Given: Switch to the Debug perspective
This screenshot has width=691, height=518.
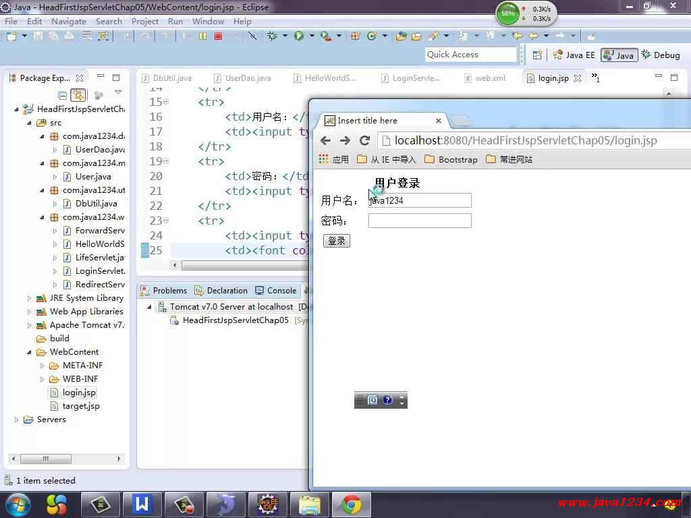Looking at the screenshot, I should (660, 55).
